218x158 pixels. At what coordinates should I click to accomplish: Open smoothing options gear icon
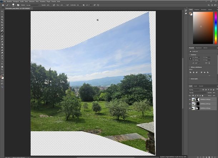[84, 5]
